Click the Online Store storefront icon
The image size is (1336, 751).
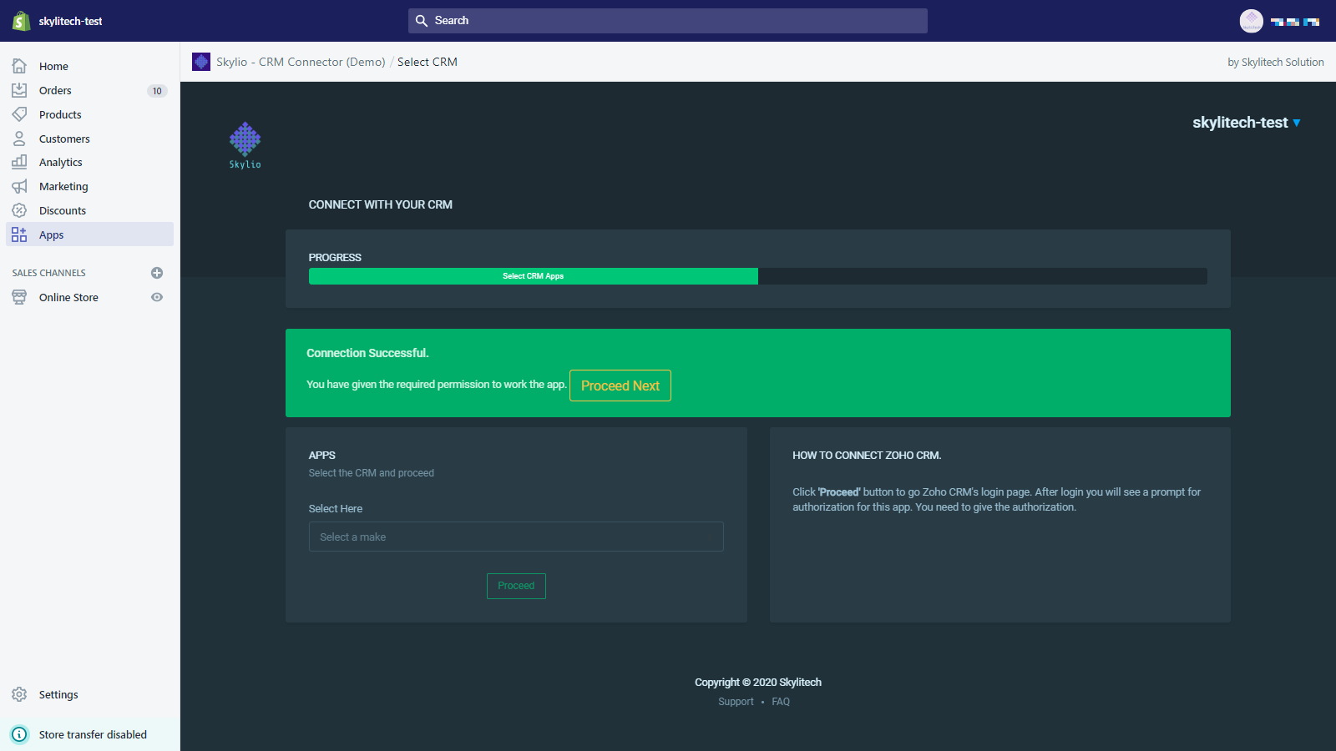coord(19,297)
